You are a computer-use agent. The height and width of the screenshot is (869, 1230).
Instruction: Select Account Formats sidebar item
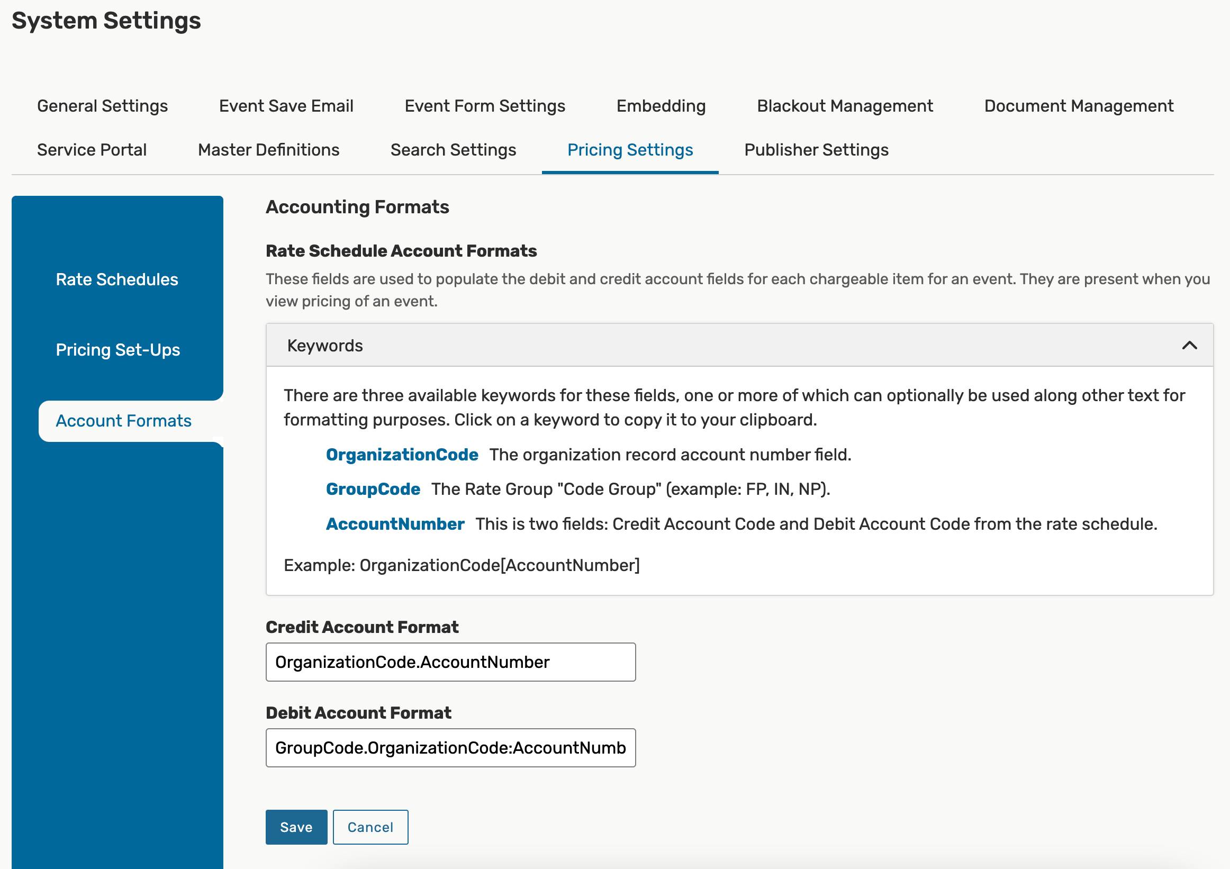[123, 421]
